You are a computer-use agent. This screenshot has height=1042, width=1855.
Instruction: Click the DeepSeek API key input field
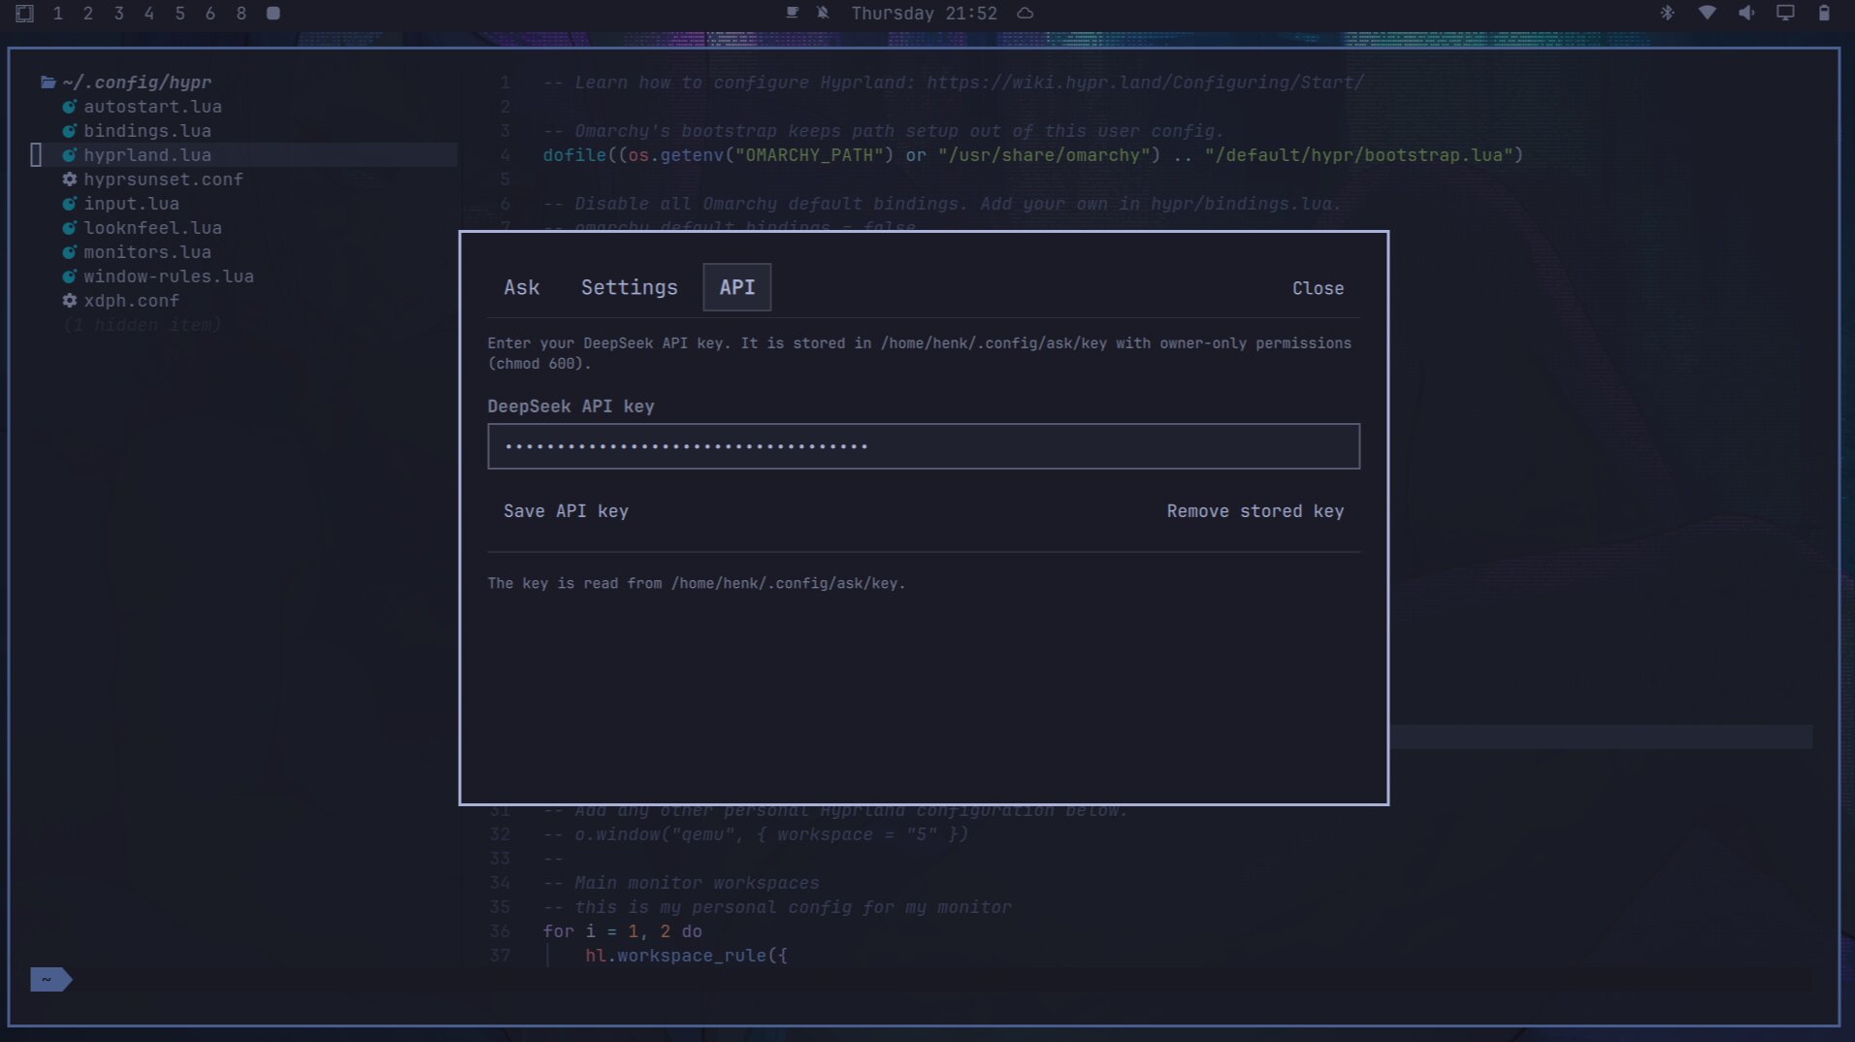pos(924,446)
